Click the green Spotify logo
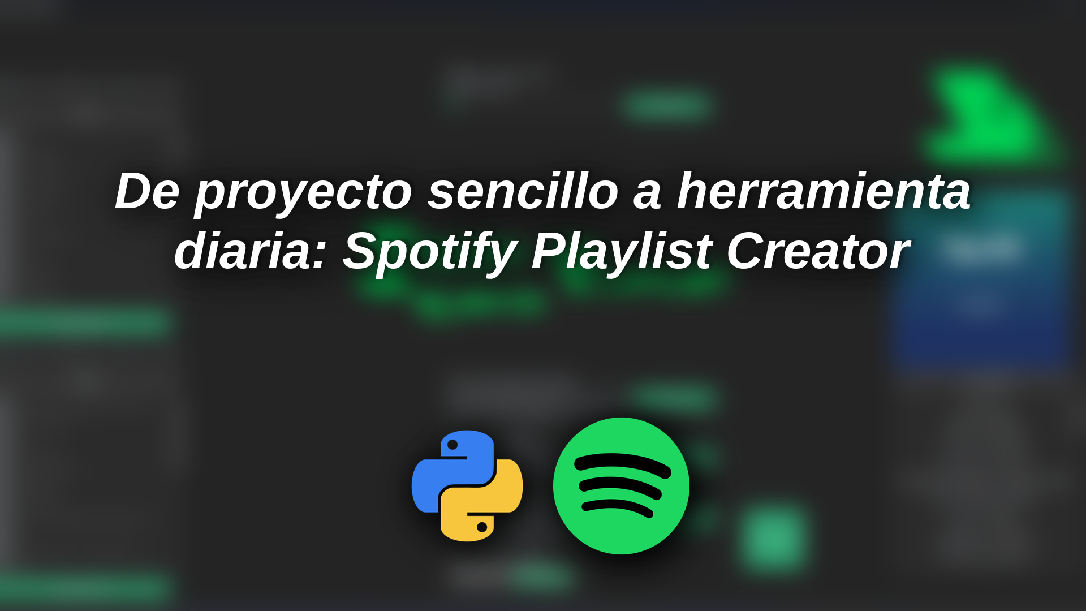Viewport: 1086px width, 611px height. tap(621, 486)
